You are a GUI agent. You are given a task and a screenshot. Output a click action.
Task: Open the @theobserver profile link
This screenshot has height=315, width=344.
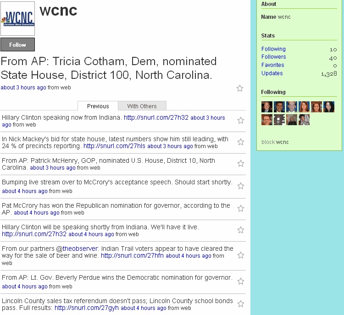coord(80,249)
